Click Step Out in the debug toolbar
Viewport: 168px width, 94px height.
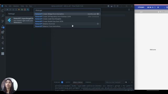tap(16, 10)
